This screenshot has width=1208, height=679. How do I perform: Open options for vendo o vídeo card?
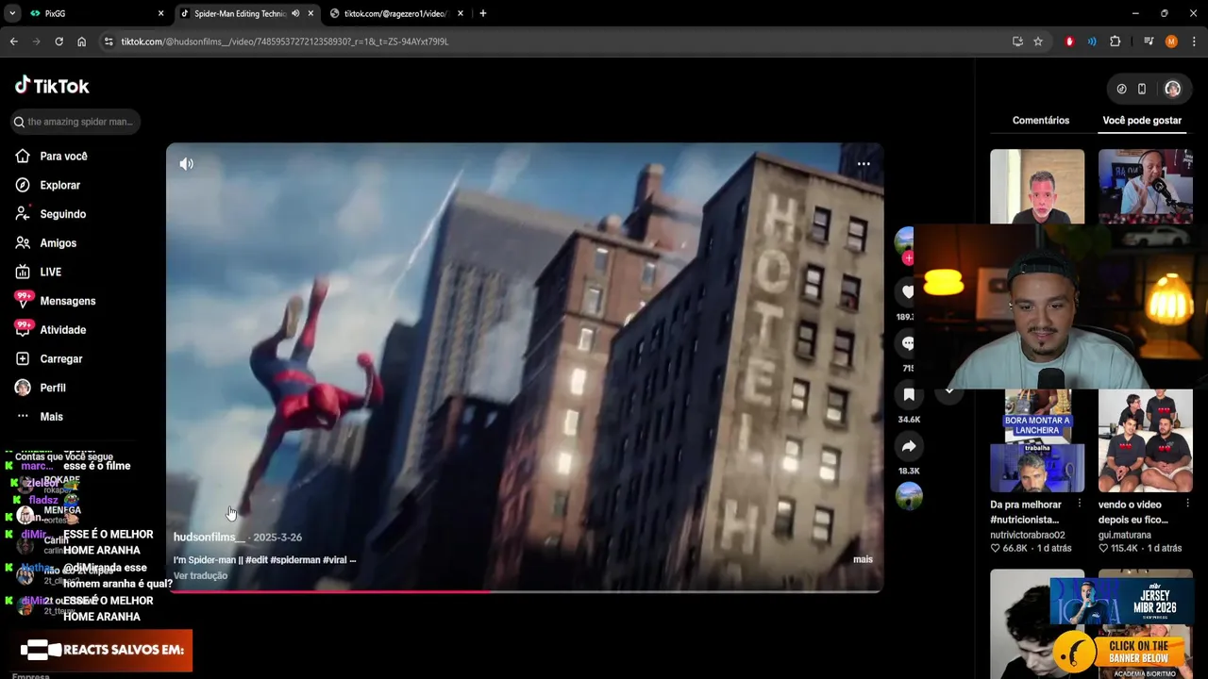tap(1187, 505)
